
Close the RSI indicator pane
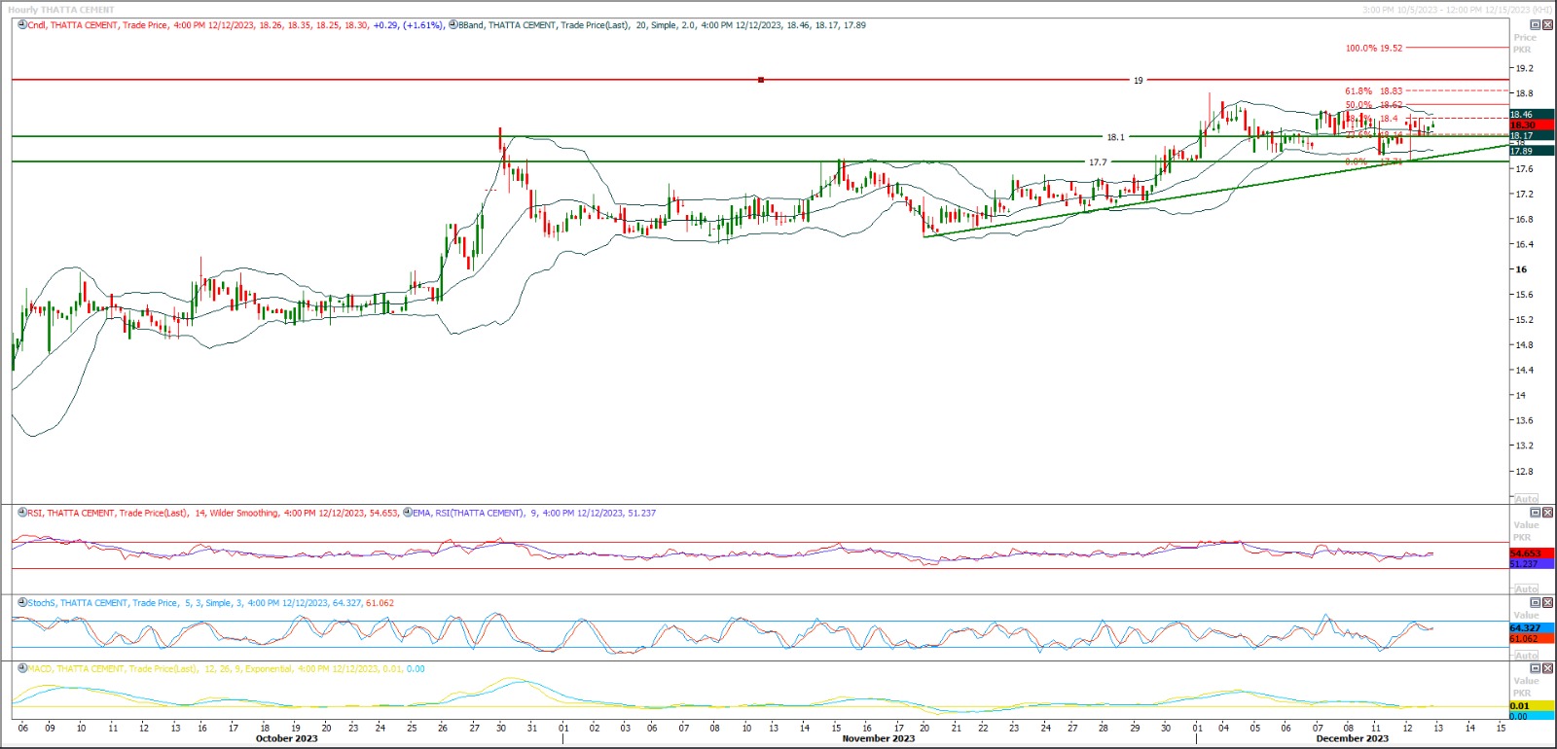pos(1547,513)
